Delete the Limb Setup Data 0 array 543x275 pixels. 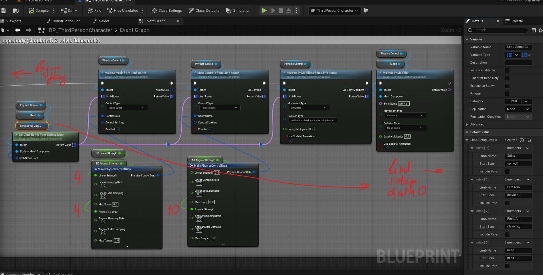[529, 140]
